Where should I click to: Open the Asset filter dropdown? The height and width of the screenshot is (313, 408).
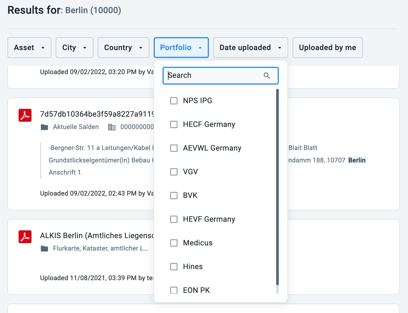(29, 48)
